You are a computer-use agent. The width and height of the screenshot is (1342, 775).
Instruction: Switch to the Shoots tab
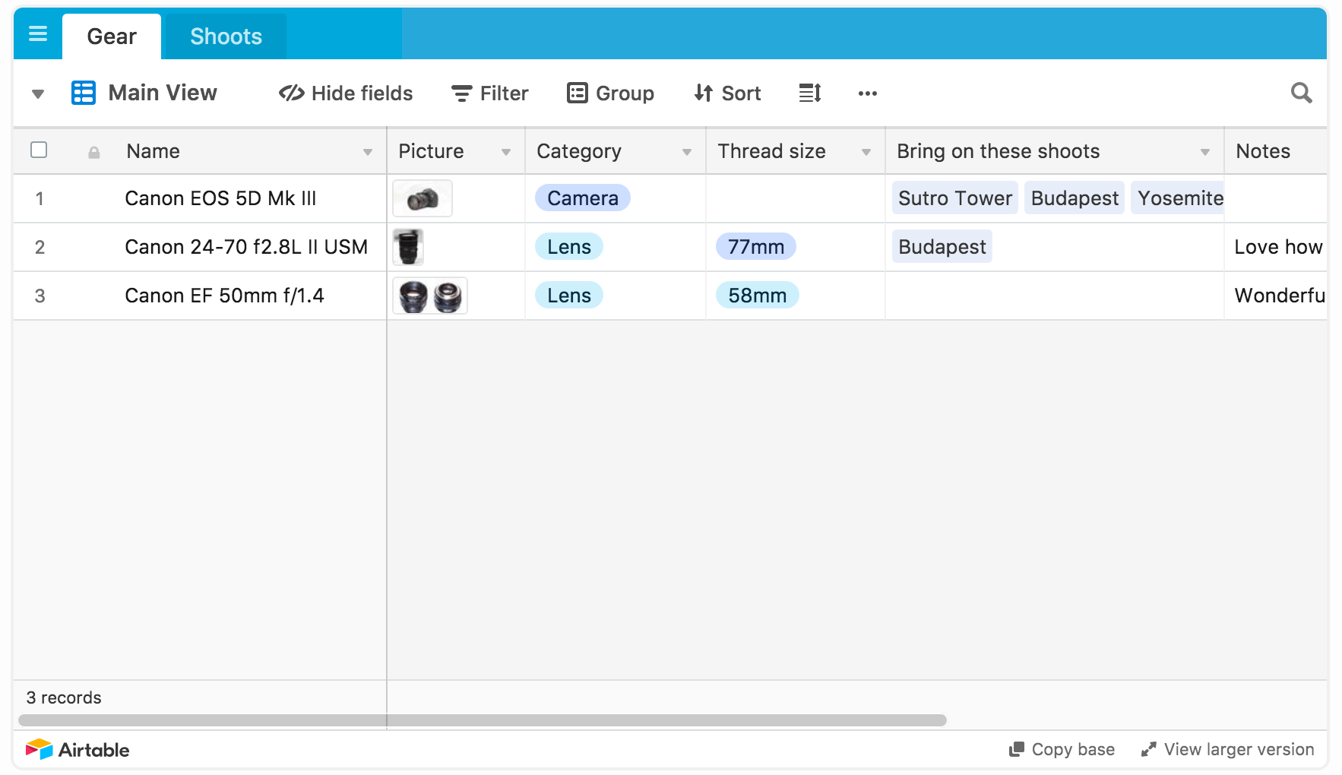pyautogui.click(x=226, y=36)
